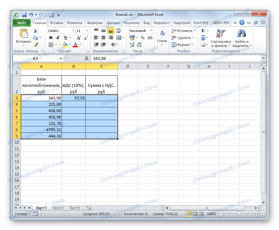The image size is (279, 230).
Task: Click the formula bar showing 543,98
Action: 176,58
